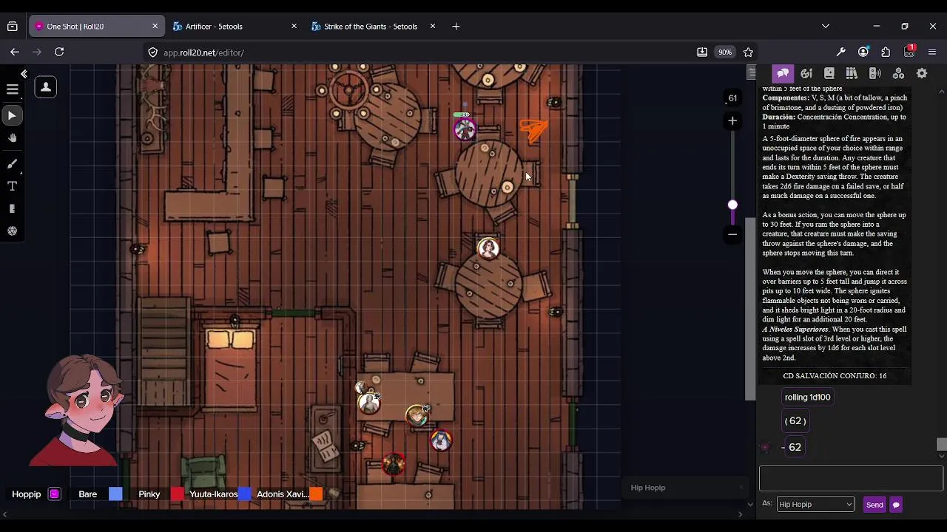This screenshot has width=947, height=532.
Task: Activate the Pan hand tool
Action: 12,138
